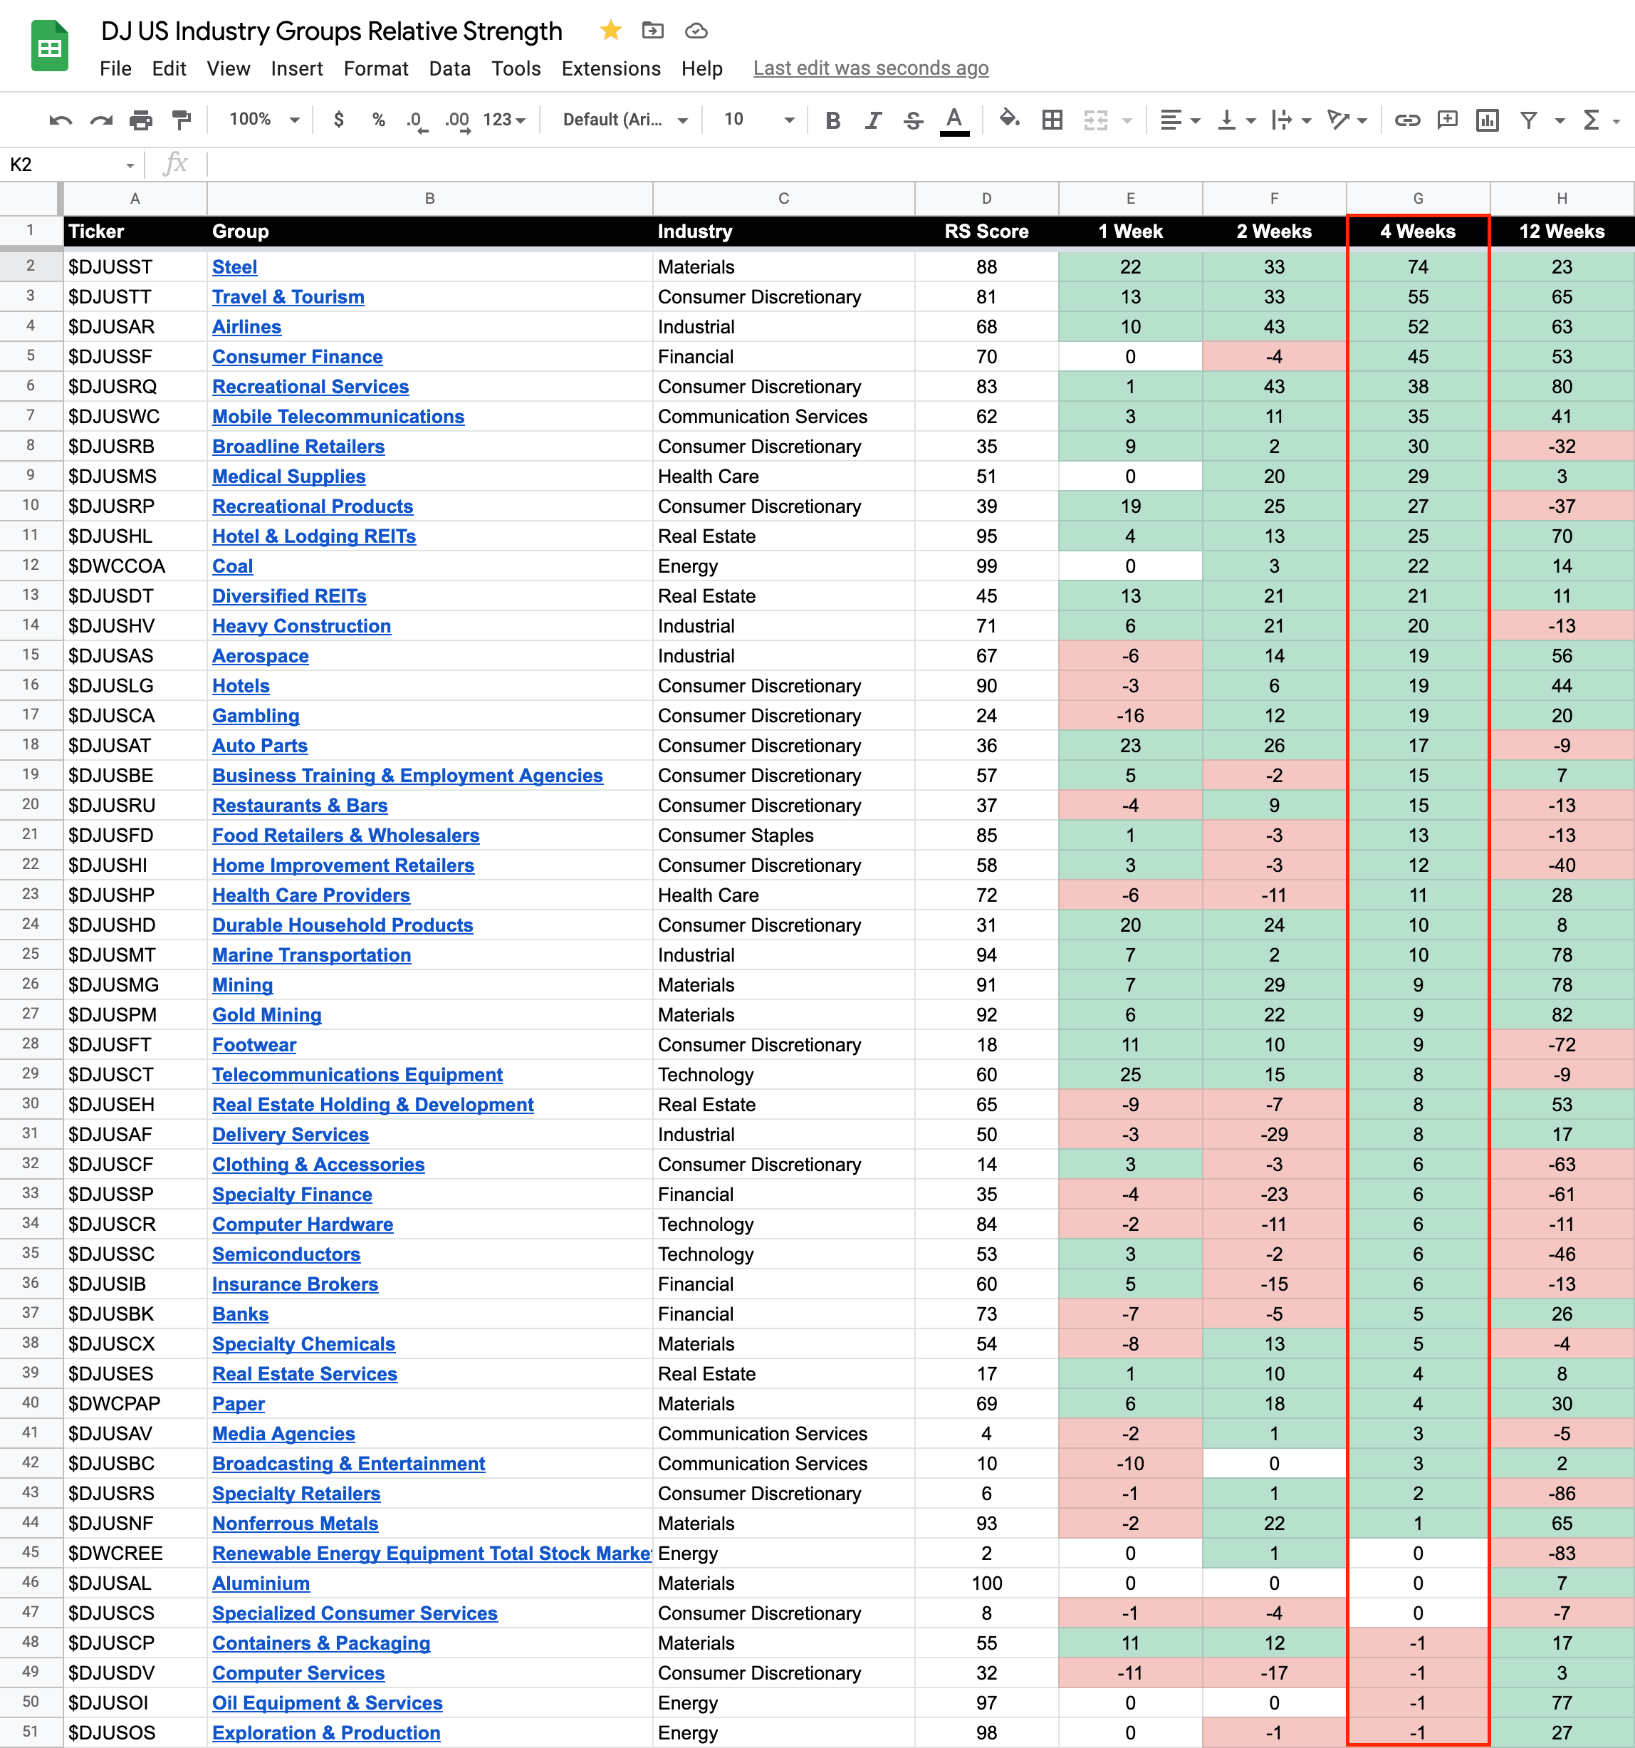Toggle strikethrough formatting

[x=914, y=120]
